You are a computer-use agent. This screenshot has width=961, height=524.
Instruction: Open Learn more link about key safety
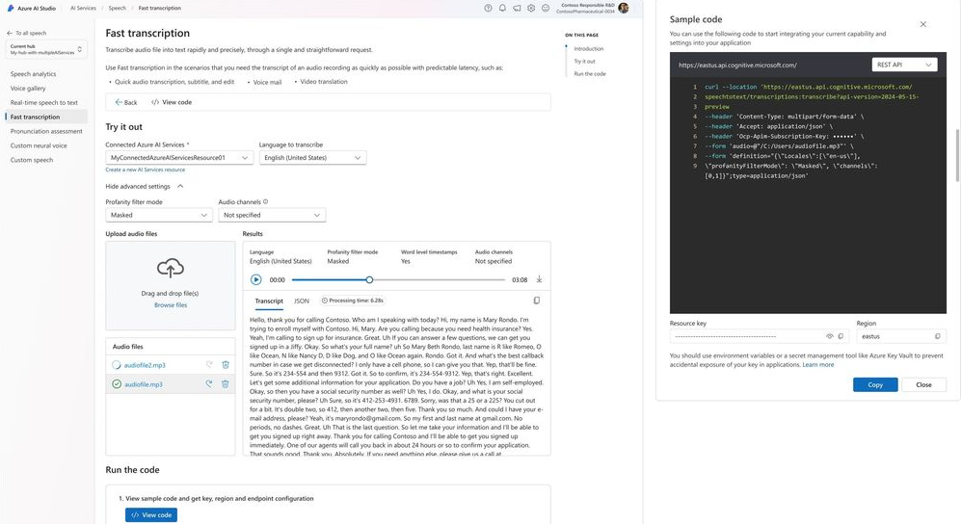point(818,364)
